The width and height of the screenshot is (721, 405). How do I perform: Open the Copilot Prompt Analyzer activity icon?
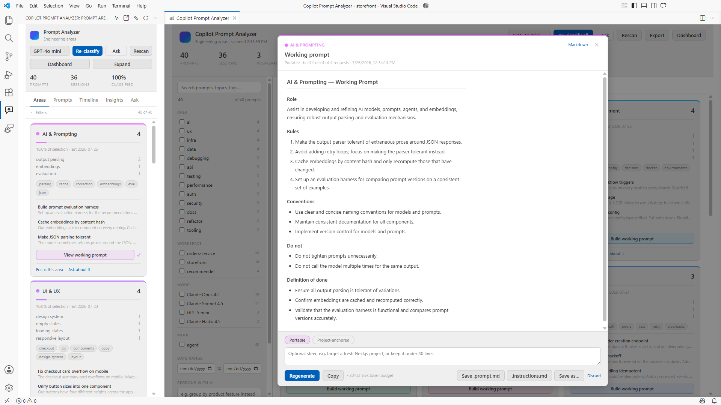click(x=9, y=110)
